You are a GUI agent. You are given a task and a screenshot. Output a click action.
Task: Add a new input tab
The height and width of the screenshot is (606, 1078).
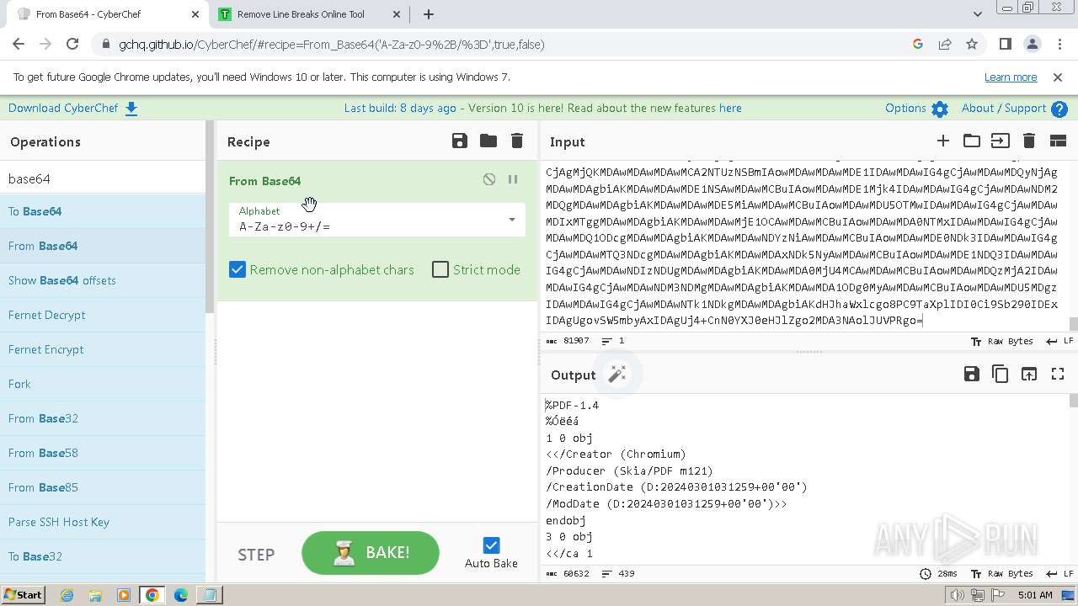(943, 141)
